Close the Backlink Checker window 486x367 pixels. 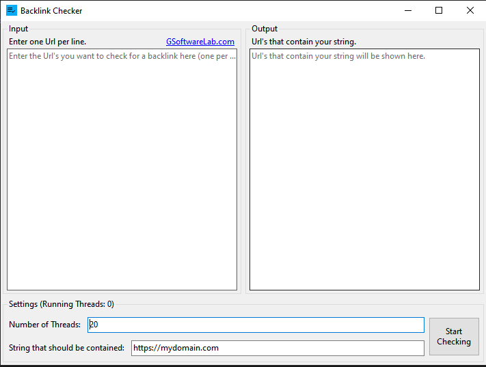[470, 10]
